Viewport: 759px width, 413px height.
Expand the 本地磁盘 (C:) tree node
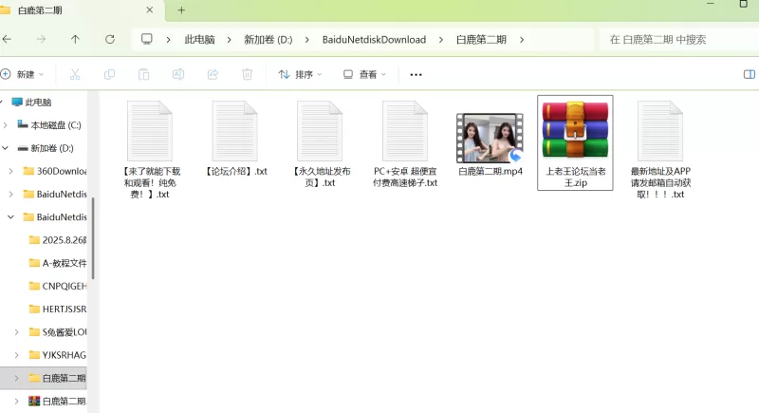click(7, 125)
